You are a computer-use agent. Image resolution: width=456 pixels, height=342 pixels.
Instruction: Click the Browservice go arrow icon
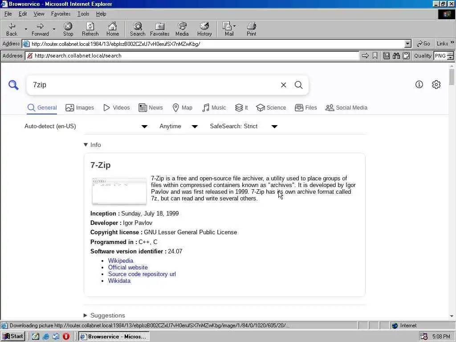[x=365, y=56]
